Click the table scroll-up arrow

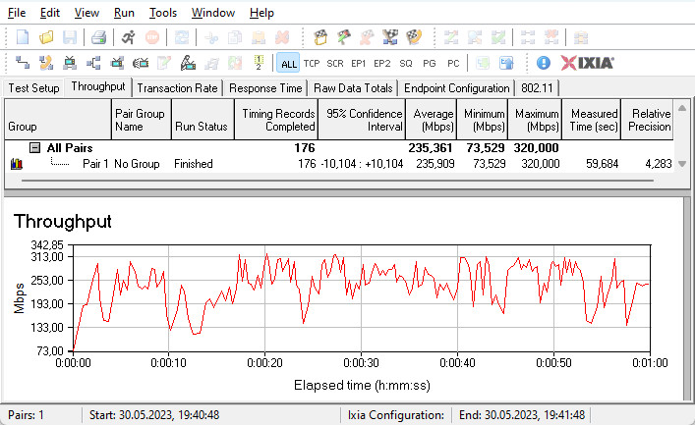[682, 108]
